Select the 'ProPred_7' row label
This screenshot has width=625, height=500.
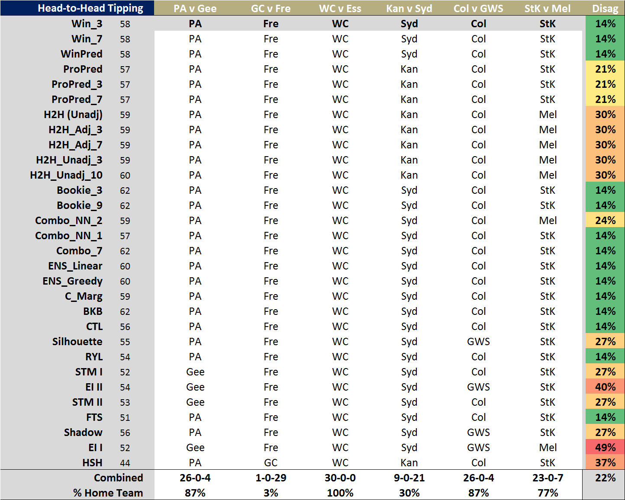tap(77, 99)
